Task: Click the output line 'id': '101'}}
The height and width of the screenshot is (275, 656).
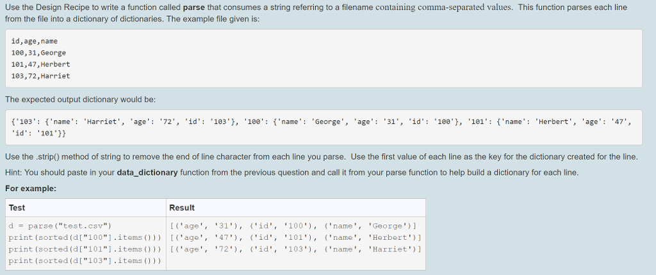Action: (x=39, y=134)
